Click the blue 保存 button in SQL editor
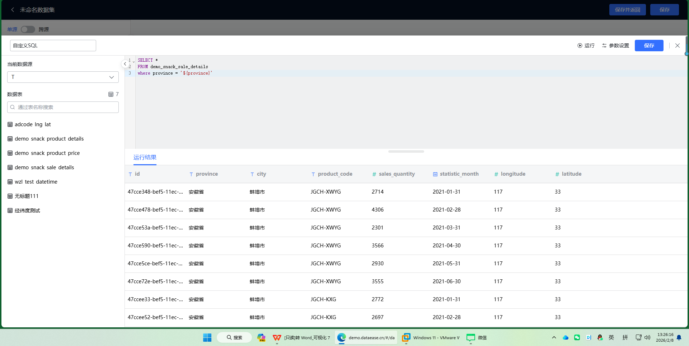This screenshot has height=346, width=689. [x=649, y=46]
